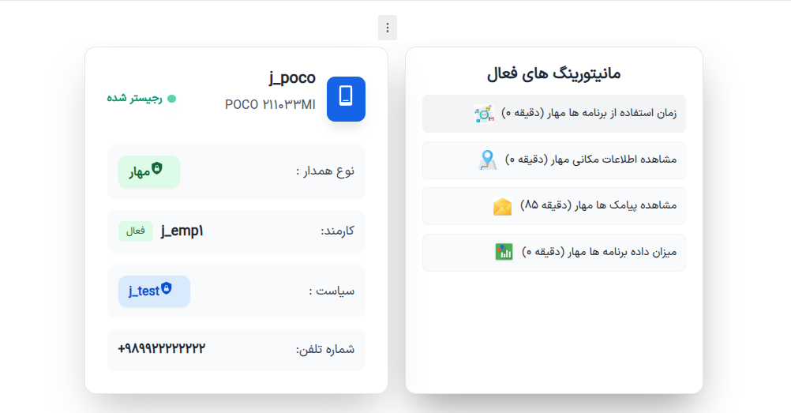The width and height of the screenshot is (791, 413).
Task: Click the yellow SMS envelope icon
Action: (502, 206)
